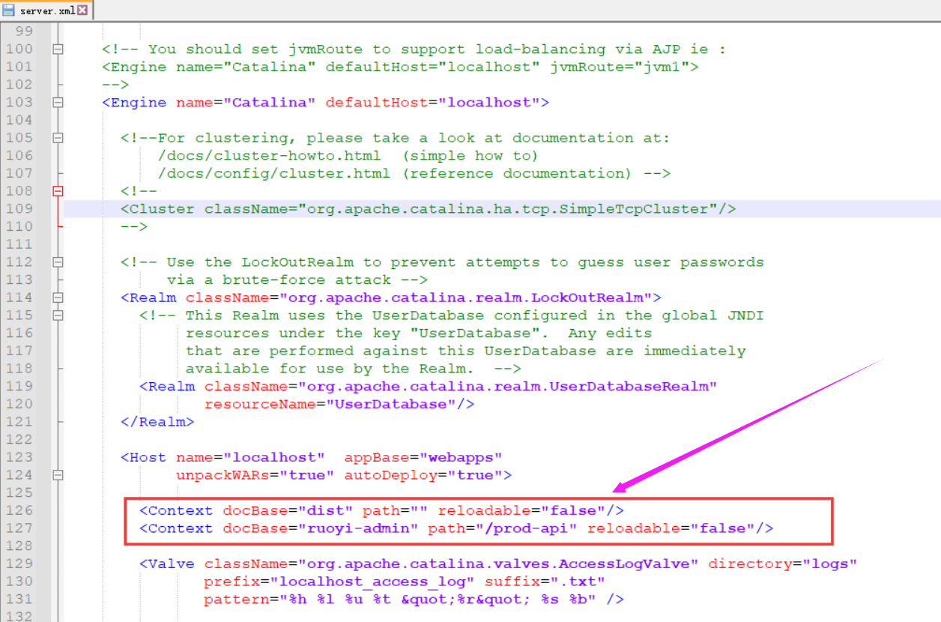Click line number 132 in the margin
Image resolution: width=941 pixels, height=622 pixels.
coord(19,617)
